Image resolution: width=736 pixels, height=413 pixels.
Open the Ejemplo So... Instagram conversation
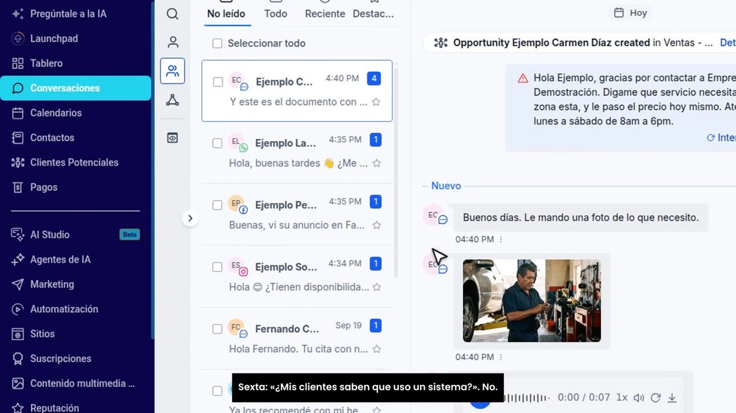(297, 277)
